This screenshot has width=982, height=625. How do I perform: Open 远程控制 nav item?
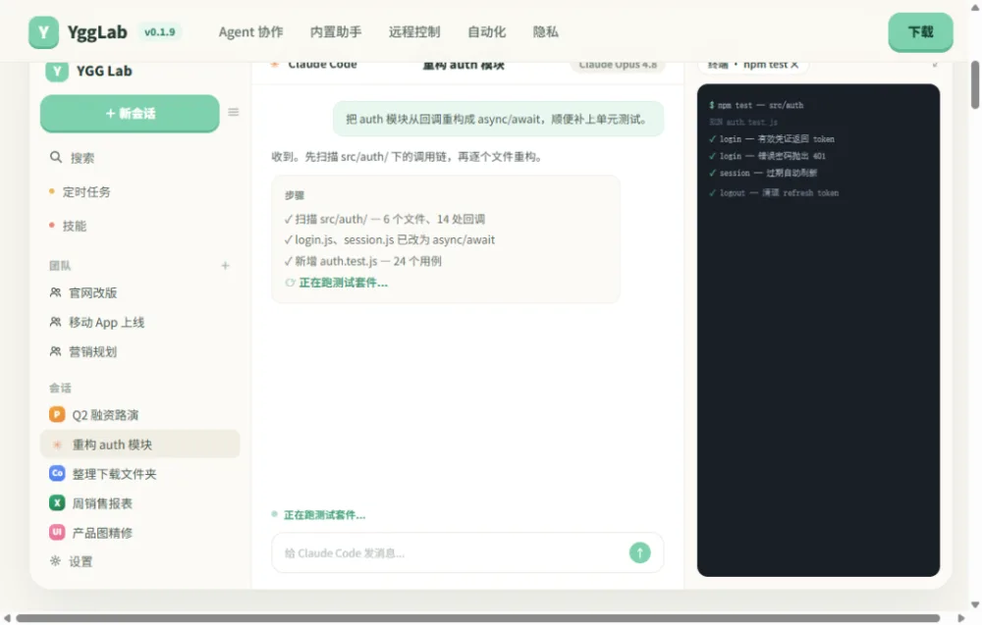coord(414,32)
